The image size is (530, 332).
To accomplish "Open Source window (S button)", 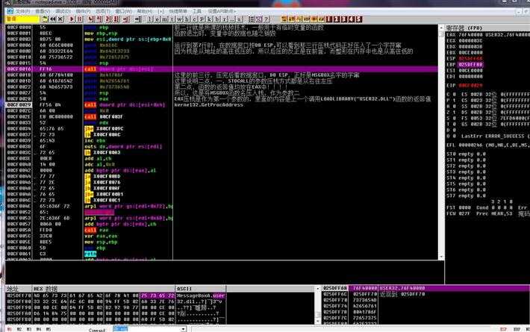I will (x=240, y=19).
